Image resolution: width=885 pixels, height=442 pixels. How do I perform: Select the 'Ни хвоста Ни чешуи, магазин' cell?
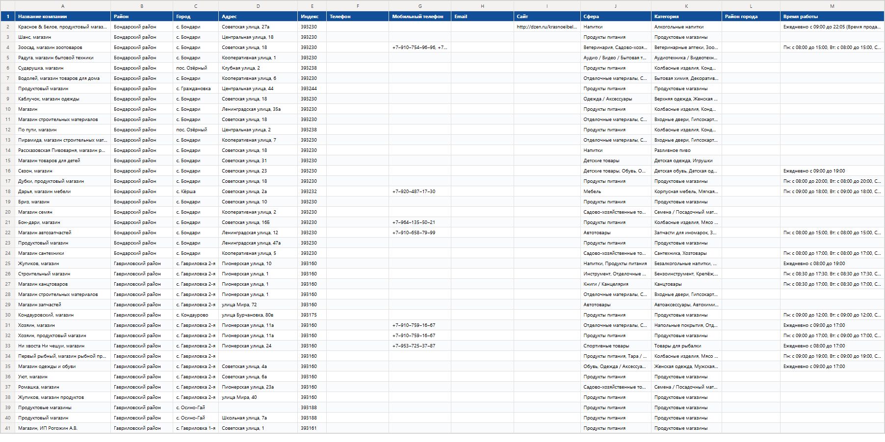click(63, 345)
